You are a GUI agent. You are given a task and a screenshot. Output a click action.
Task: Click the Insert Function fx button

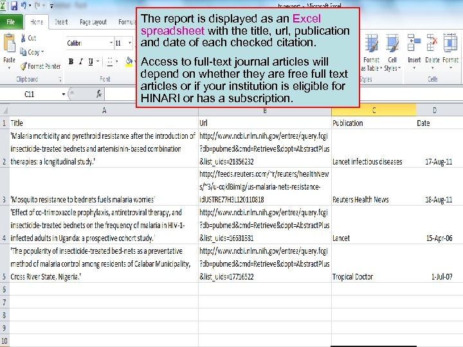[x=99, y=94]
